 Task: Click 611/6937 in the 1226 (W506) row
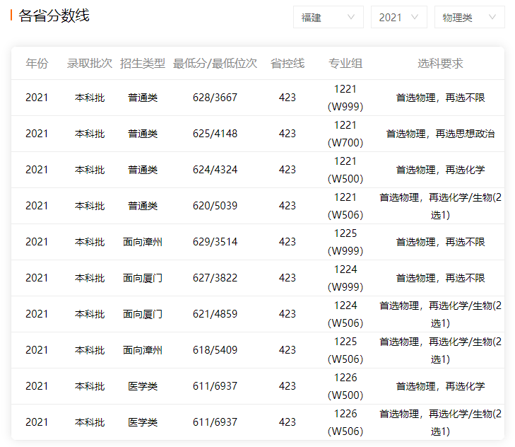pyautogui.click(x=215, y=422)
